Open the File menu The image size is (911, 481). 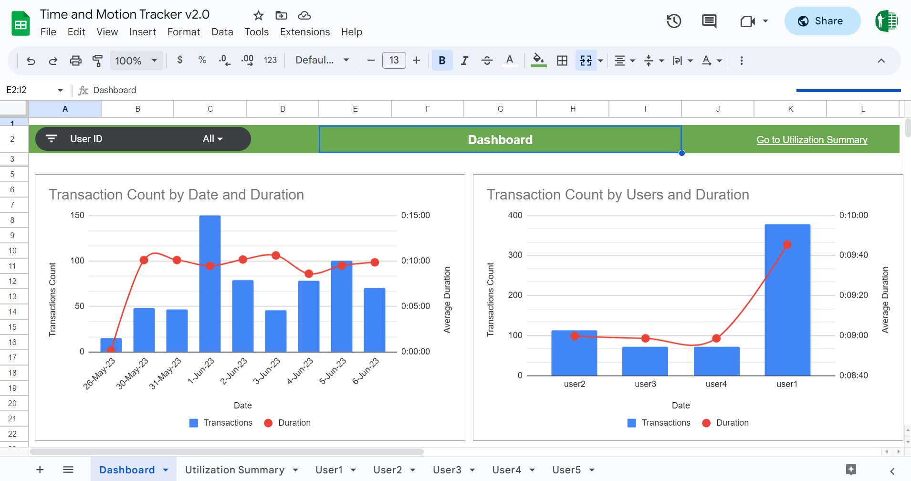(48, 32)
